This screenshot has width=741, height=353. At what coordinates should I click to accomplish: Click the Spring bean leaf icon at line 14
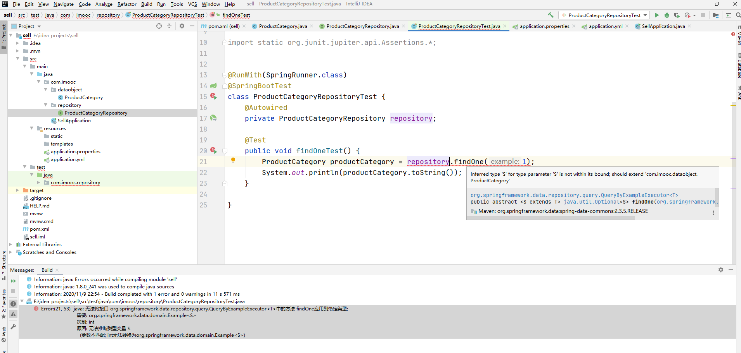click(213, 86)
